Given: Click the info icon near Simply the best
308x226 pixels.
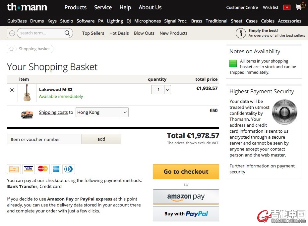Looking at the screenshot, I should (x=241, y=33).
